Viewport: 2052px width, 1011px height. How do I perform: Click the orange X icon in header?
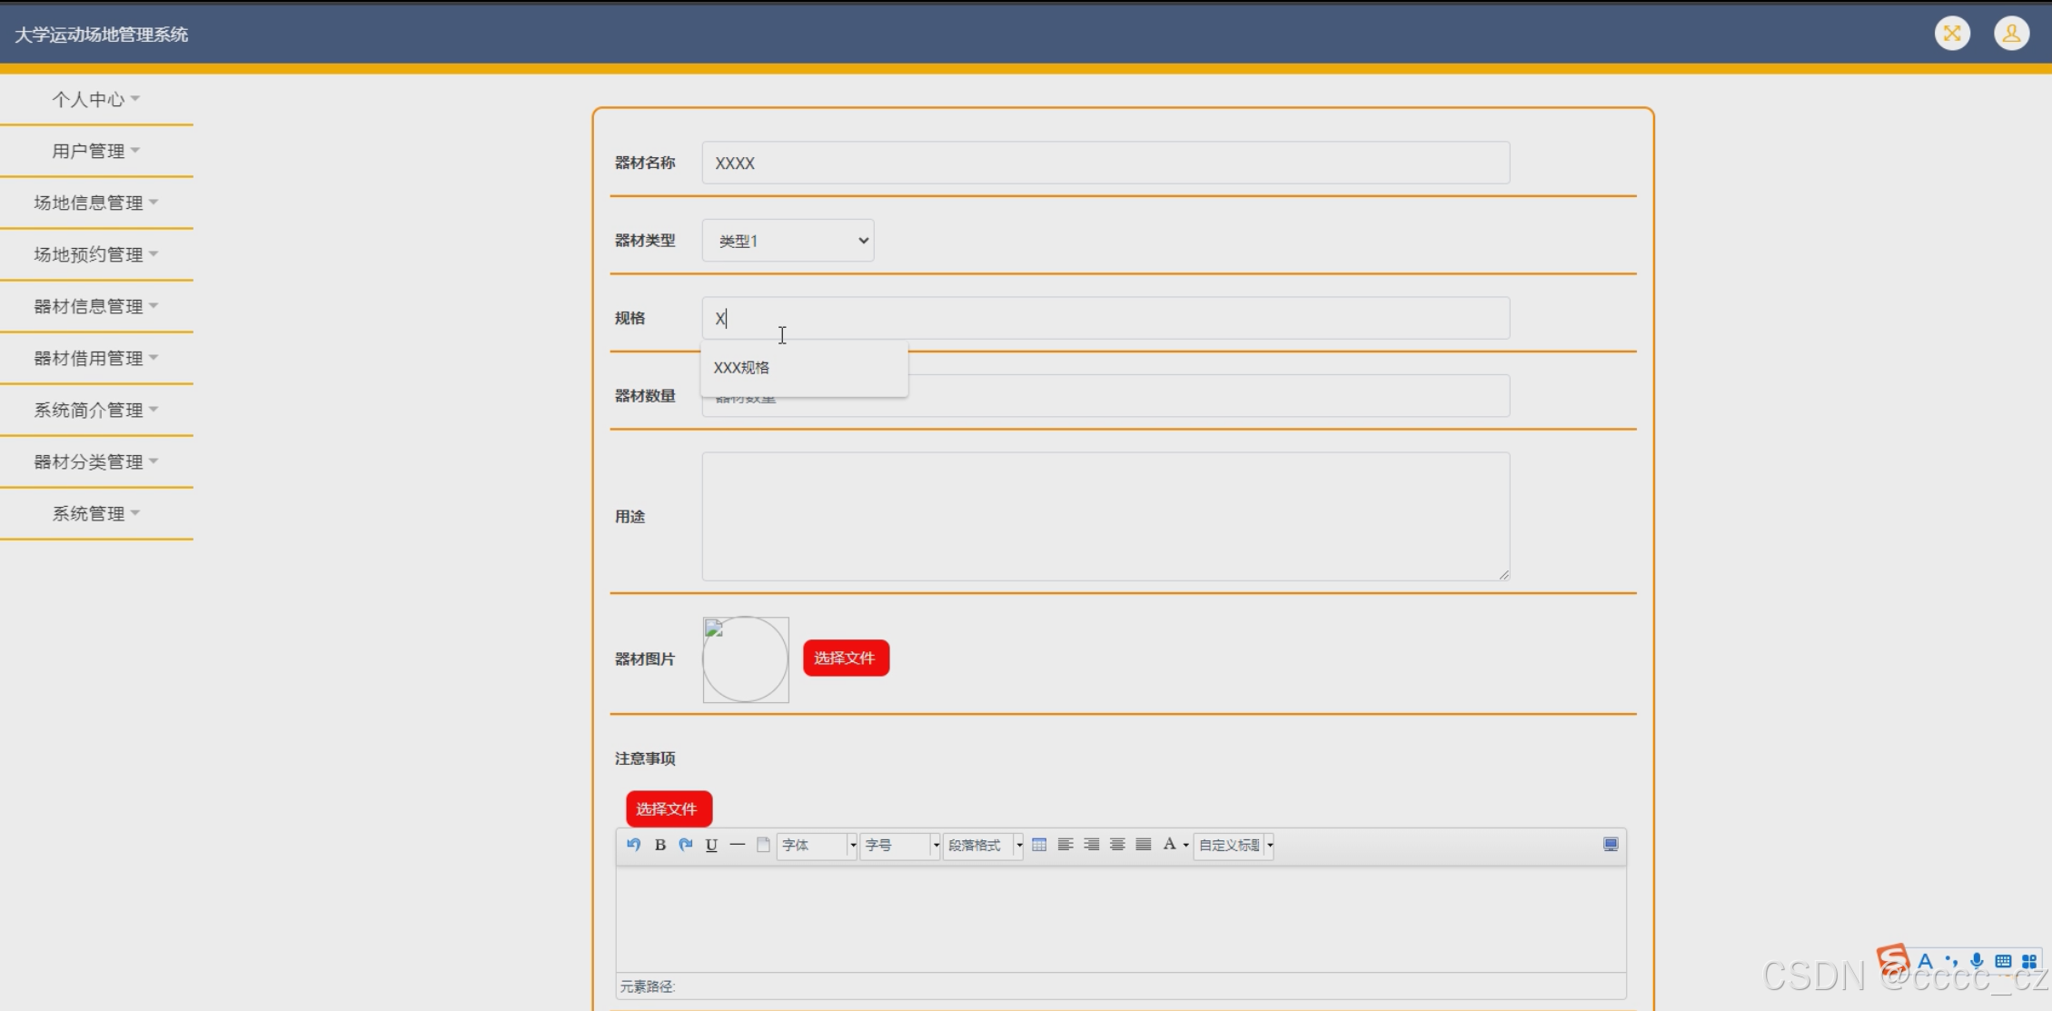[1952, 34]
